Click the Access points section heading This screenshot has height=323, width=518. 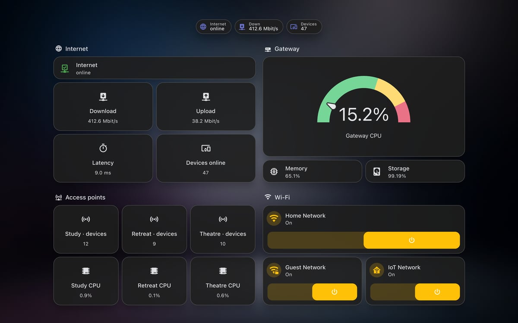(x=85, y=198)
